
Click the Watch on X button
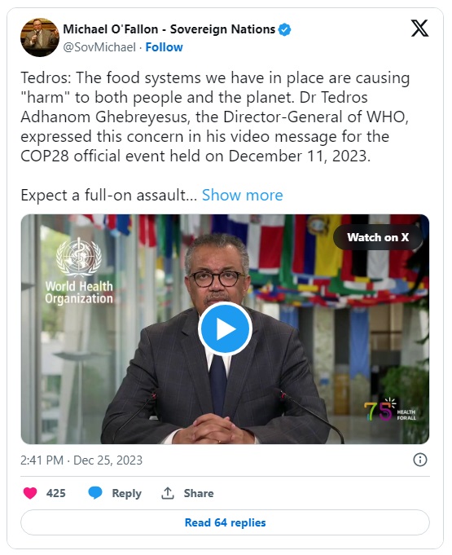(378, 237)
